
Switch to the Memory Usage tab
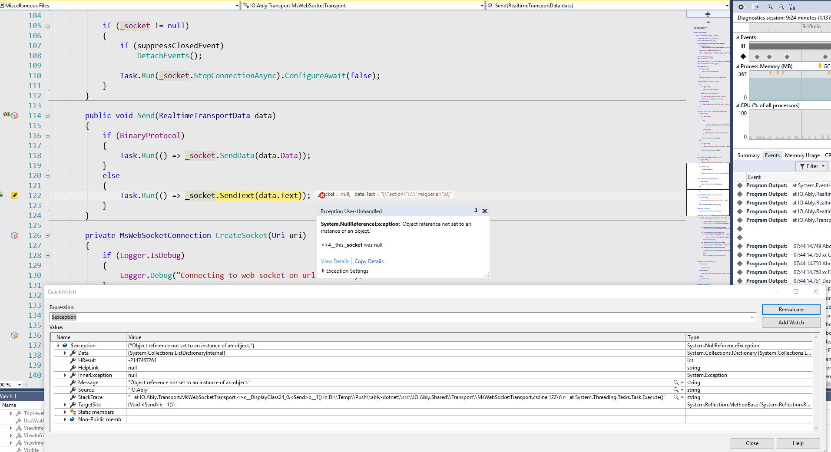pyautogui.click(x=802, y=155)
